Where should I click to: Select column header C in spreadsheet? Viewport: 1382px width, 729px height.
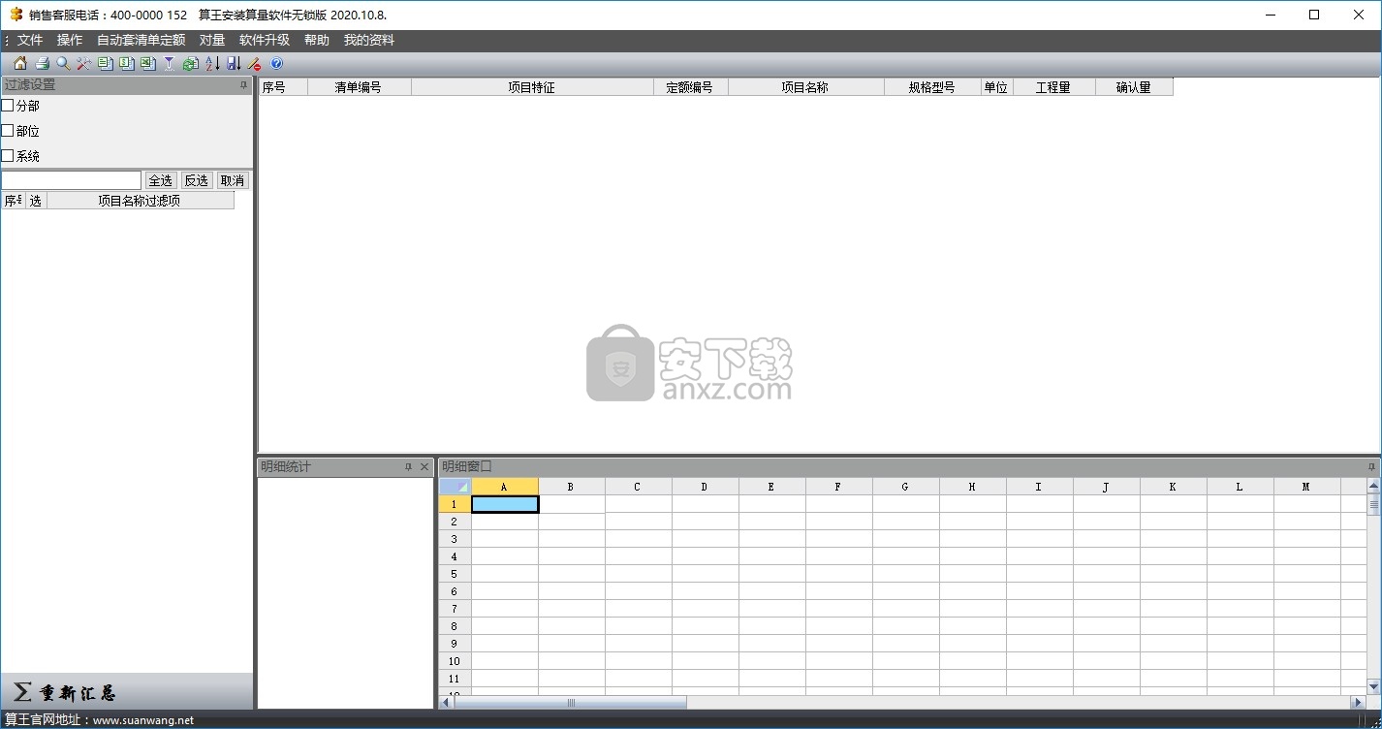pos(638,487)
